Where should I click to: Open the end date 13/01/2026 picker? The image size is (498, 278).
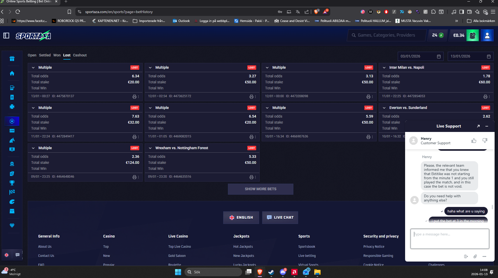pyautogui.click(x=471, y=56)
